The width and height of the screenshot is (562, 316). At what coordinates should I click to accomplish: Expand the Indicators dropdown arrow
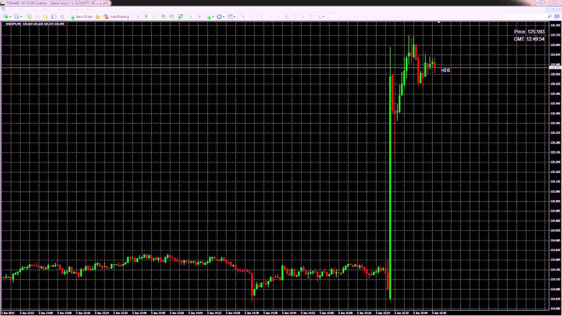click(213, 17)
